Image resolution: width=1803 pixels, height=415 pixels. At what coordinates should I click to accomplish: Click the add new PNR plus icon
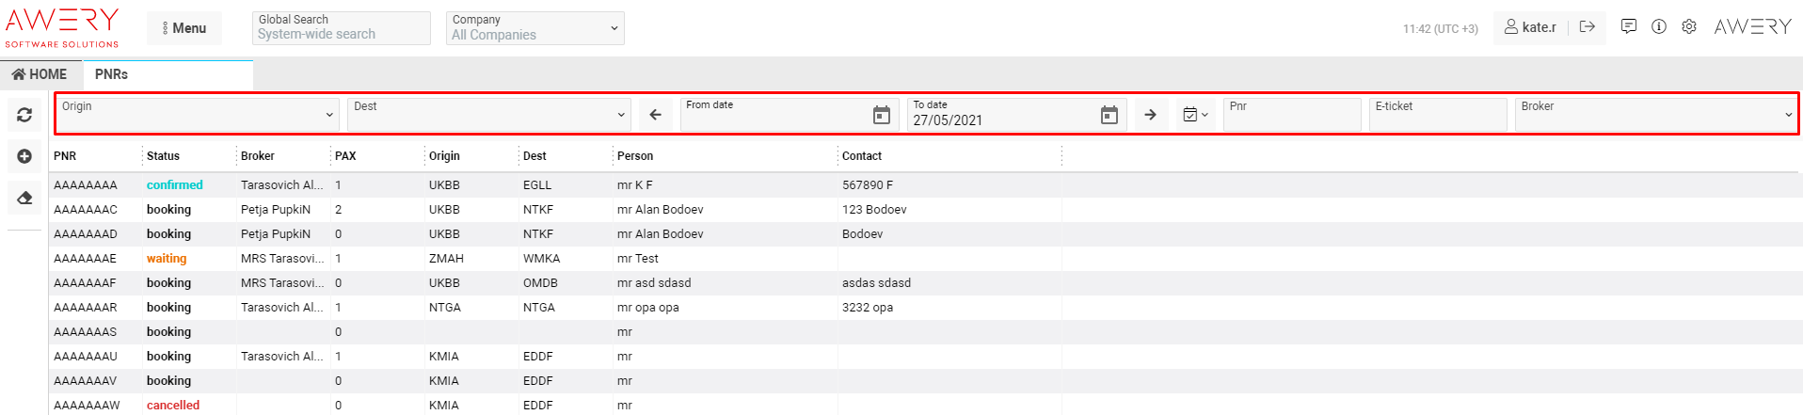[x=24, y=156]
